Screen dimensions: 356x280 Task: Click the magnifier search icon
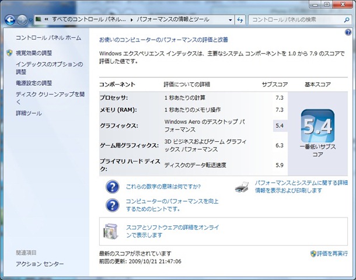coord(347,20)
